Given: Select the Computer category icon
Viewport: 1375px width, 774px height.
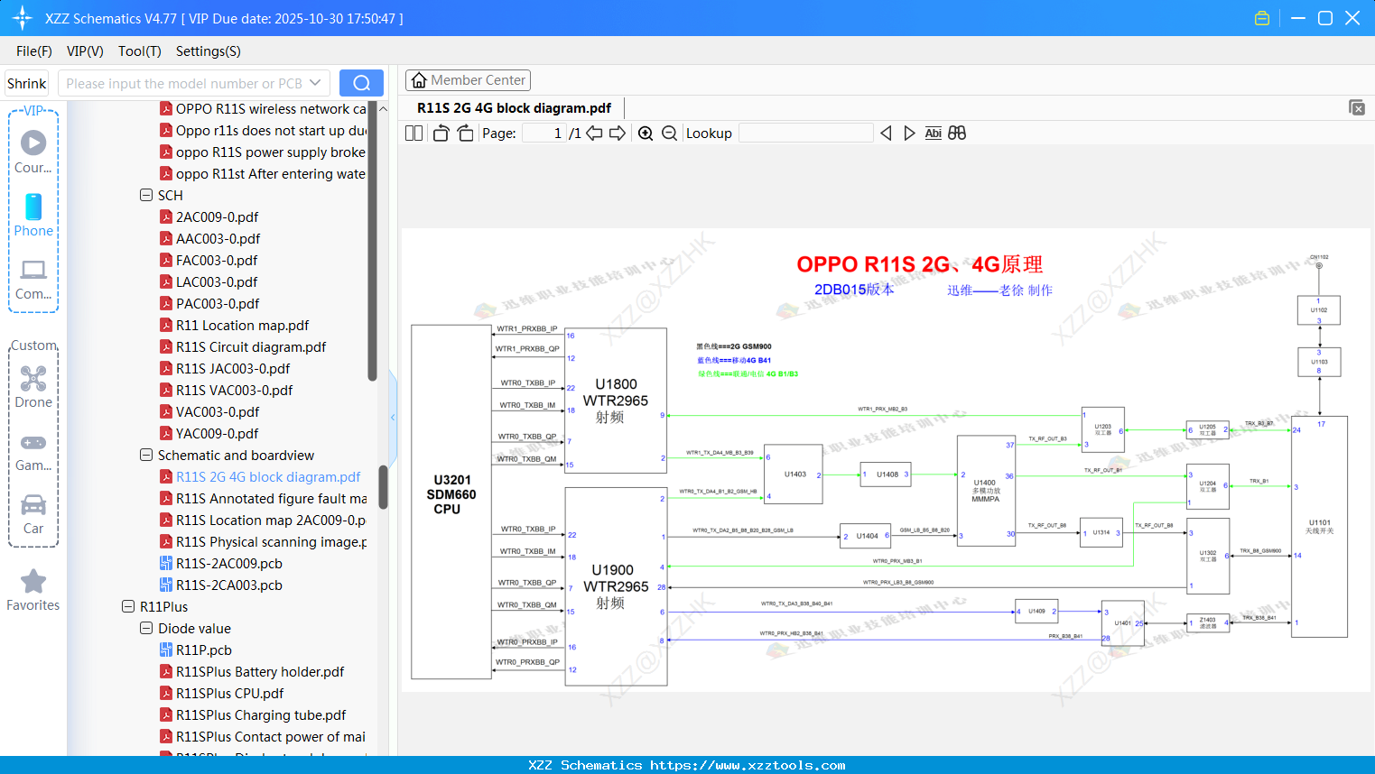Looking at the screenshot, I should tap(33, 280).
